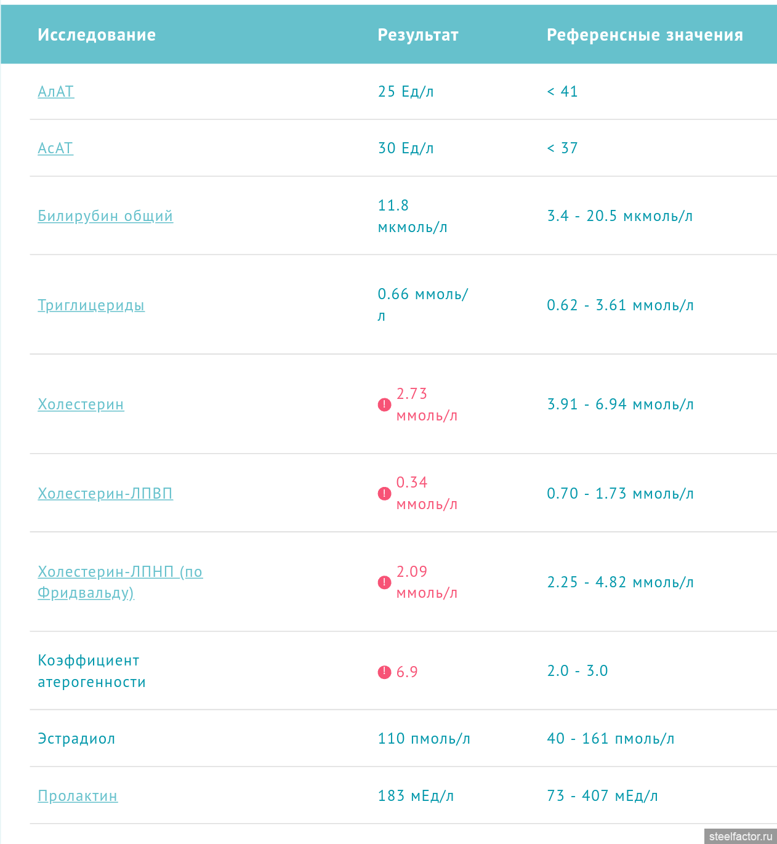Screen dimensions: 777x844
Task: Follow Холестерин-ЛПНП (по Фридвальду) link
Action: point(120,582)
